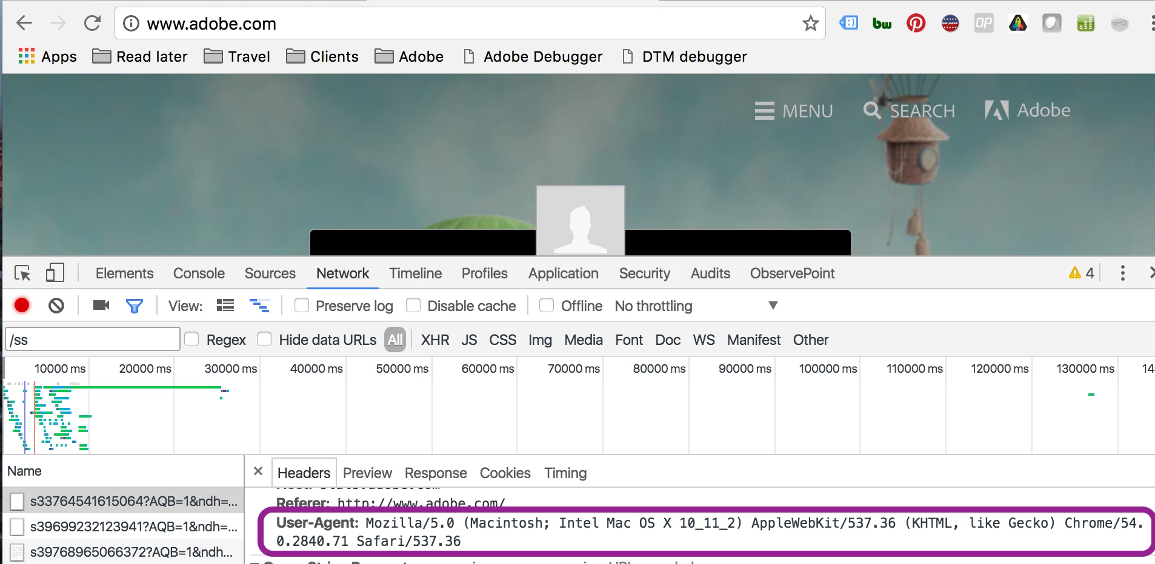Reload the adobe.com page

pyautogui.click(x=92, y=24)
